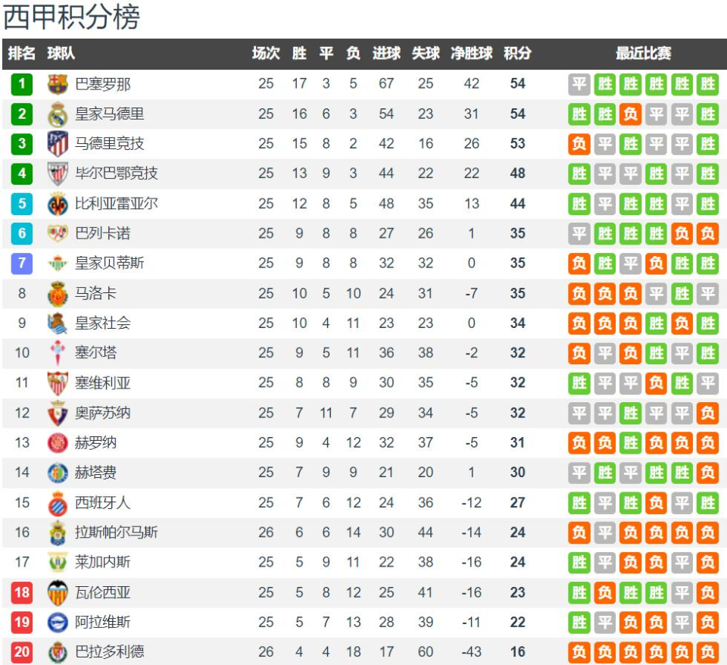Click the Atlético Madrid crest icon
This screenshot has width=727, height=665.
[x=58, y=144]
